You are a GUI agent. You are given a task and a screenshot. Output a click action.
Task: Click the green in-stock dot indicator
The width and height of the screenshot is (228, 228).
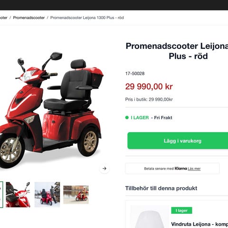point(127,117)
